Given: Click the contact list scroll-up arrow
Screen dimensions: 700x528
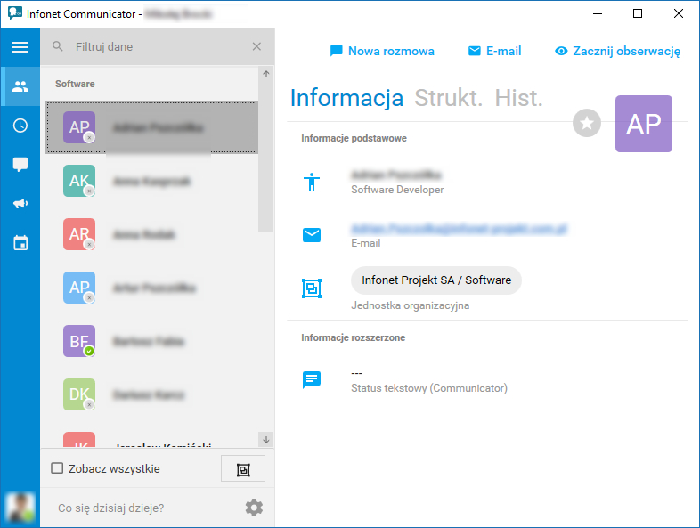Looking at the screenshot, I should (x=266, y=74).
